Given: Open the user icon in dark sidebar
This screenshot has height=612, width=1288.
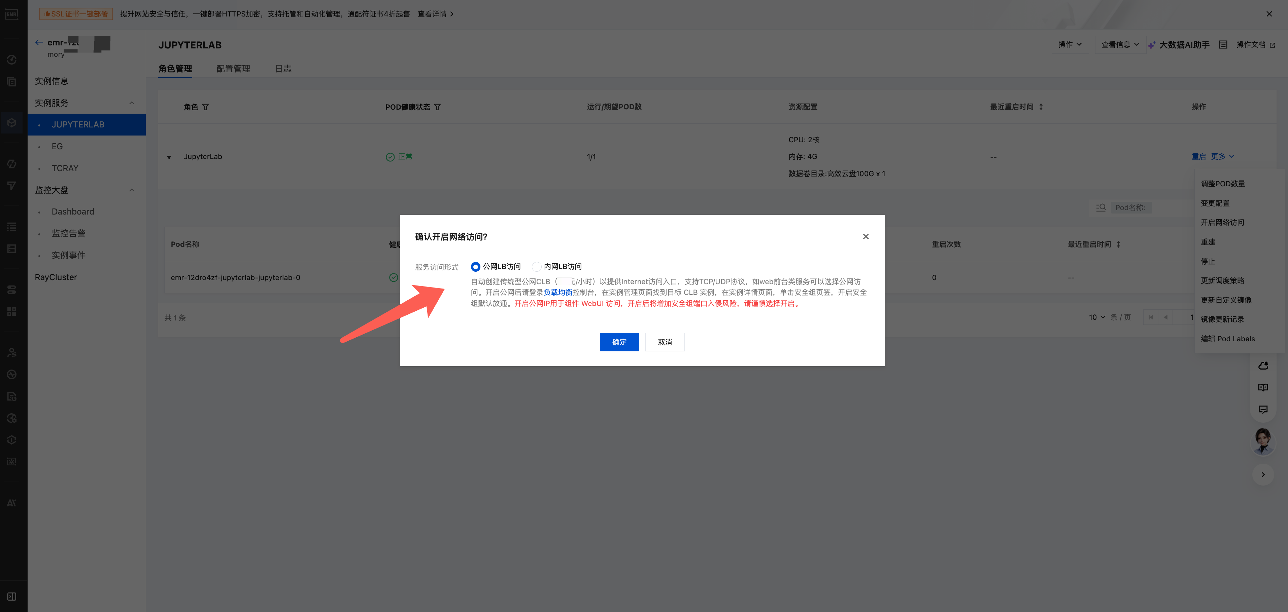Looking at the screenshot, I should coord(11,353).
